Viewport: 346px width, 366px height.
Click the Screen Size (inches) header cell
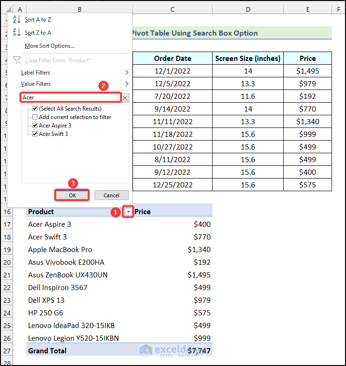248,59
